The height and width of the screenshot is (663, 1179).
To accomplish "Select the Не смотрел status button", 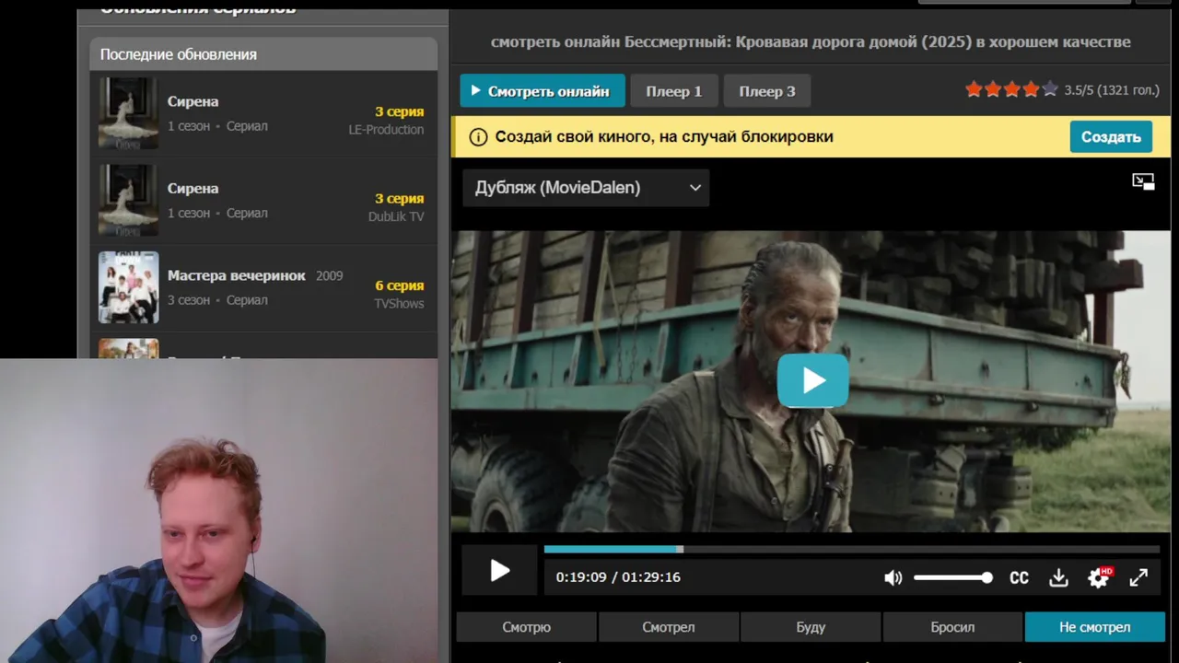I will tap(1095, 627).
